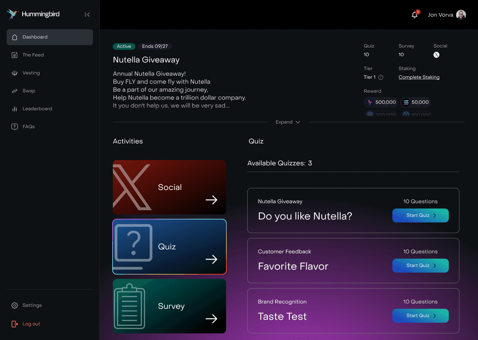Click the Solana icon in 50,000 reward
Screen dimensions: 478x340
[406, 102]
